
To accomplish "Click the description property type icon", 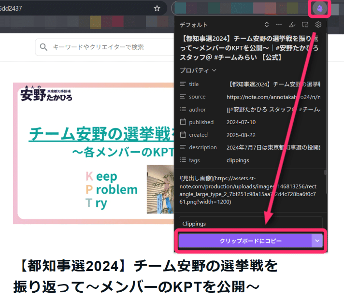I will [x=183, y=147].
